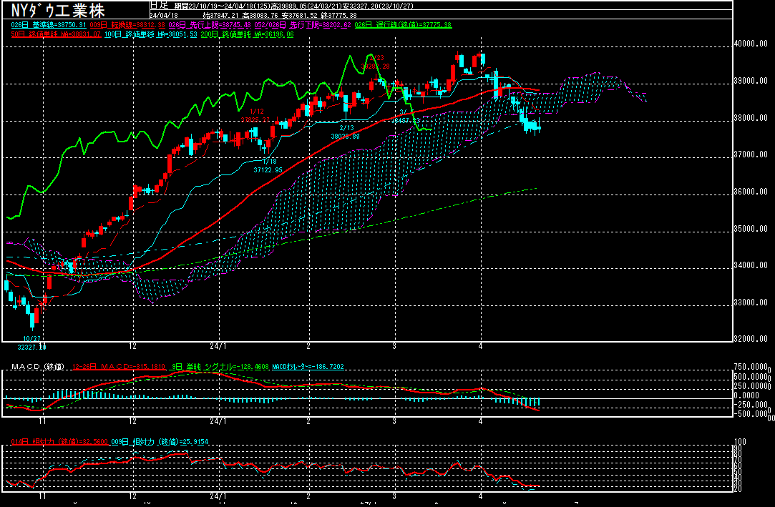
Task: Click month 4 on main chart axis
Action: point(480,346)
